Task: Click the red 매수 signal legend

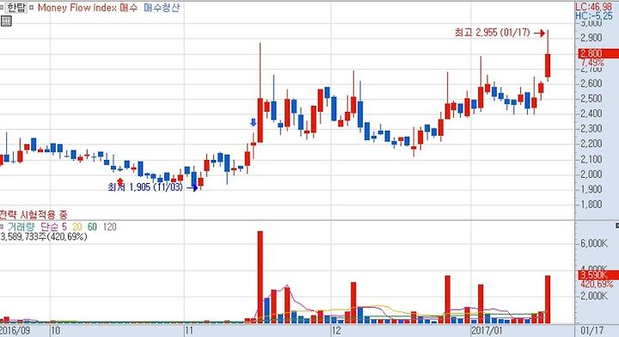Action: (x=129, y=8)
